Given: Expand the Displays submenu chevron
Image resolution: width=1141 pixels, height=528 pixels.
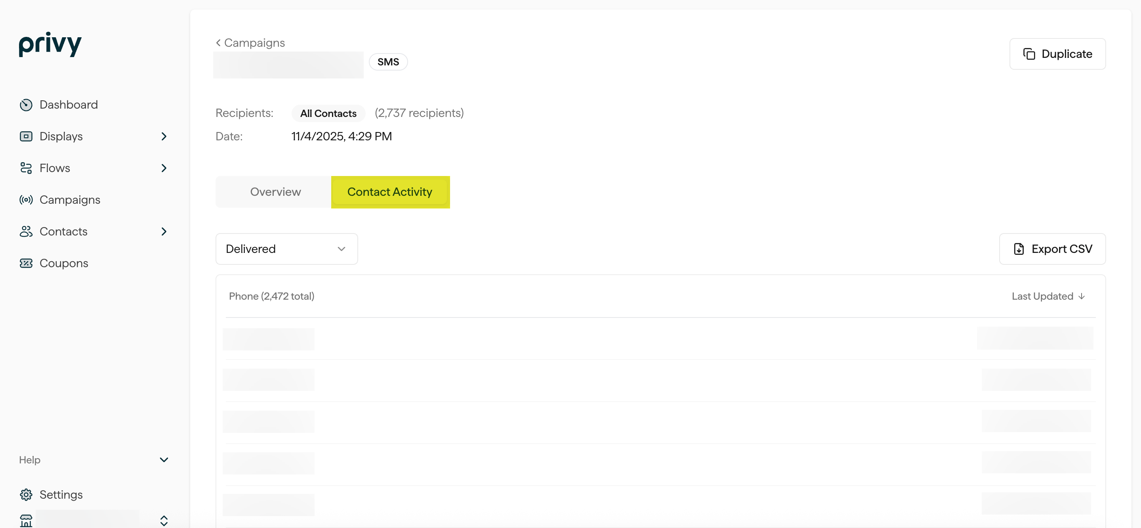Looking at the screenshot, I should coord(164,136).
